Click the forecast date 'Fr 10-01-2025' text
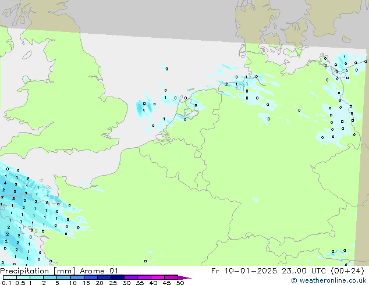This screenshot has width=369, height=285. click(243, 271)
